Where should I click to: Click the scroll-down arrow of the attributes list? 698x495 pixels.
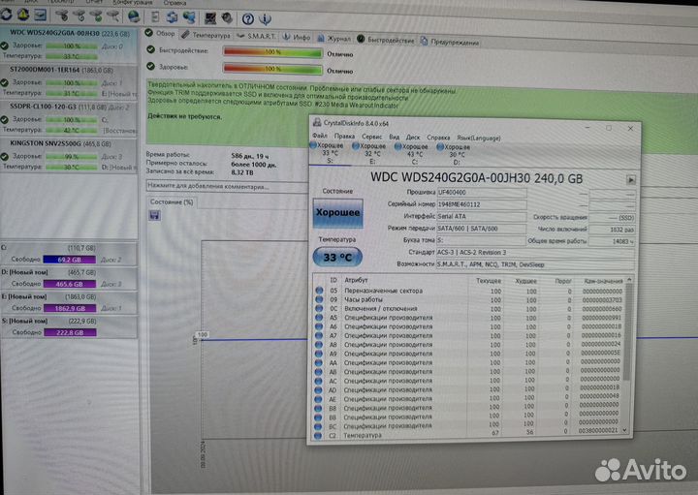(625, 430)
